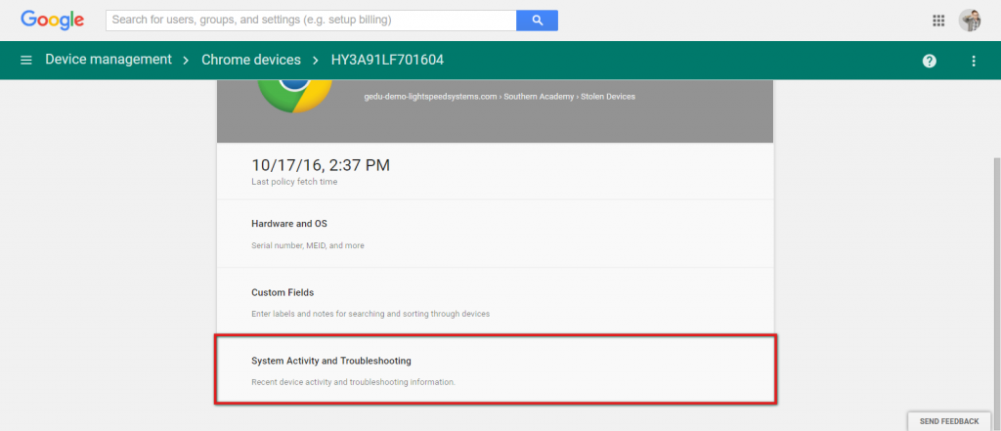This screenshot has width=1001, height=431.
Task: Click Recent device activity description text
Action: 353,382
